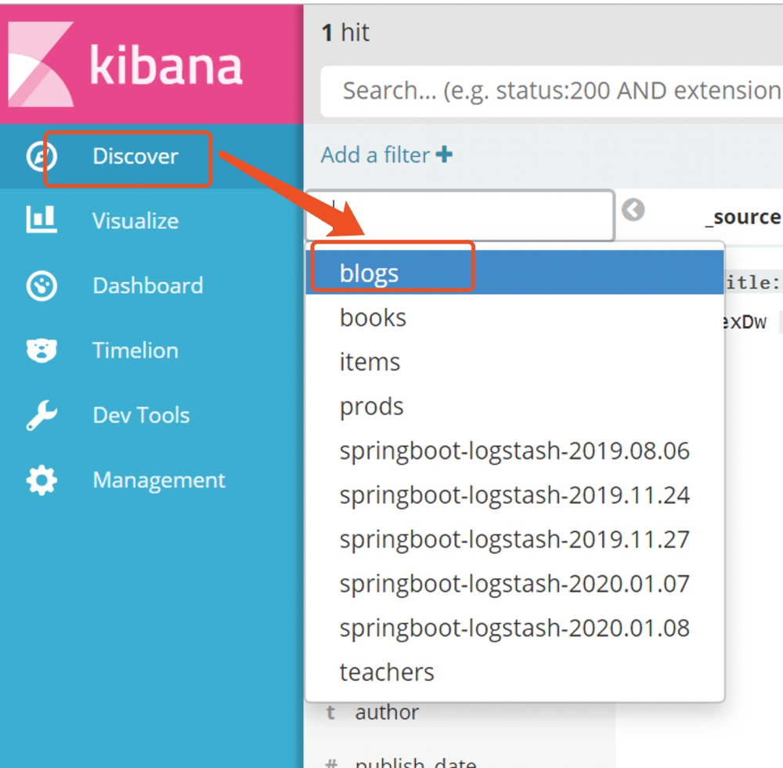Select the blogs index pattern

pos(515,273)
